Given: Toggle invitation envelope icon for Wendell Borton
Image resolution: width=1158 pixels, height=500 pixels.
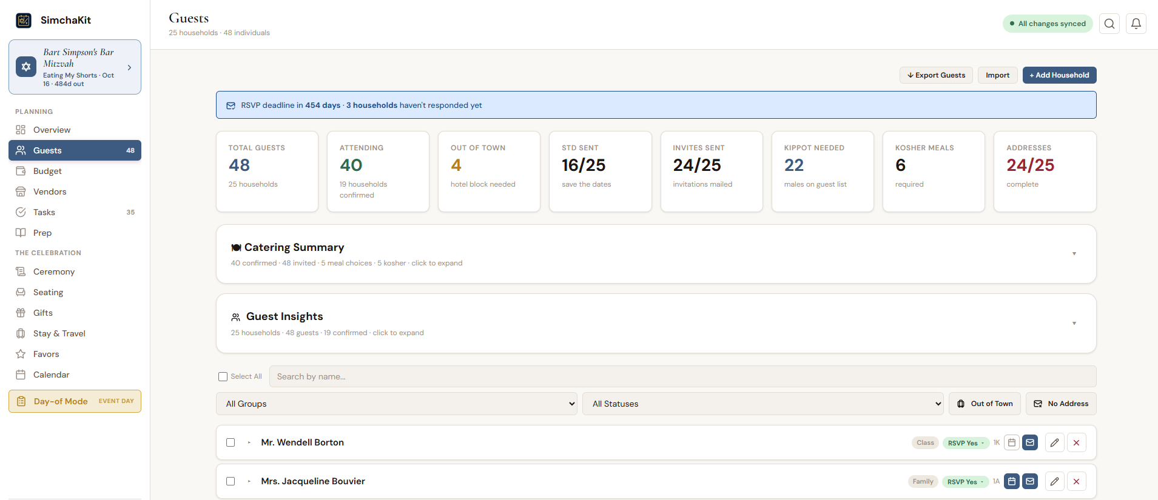Looking at the screenshot, I should point(1030,442).
